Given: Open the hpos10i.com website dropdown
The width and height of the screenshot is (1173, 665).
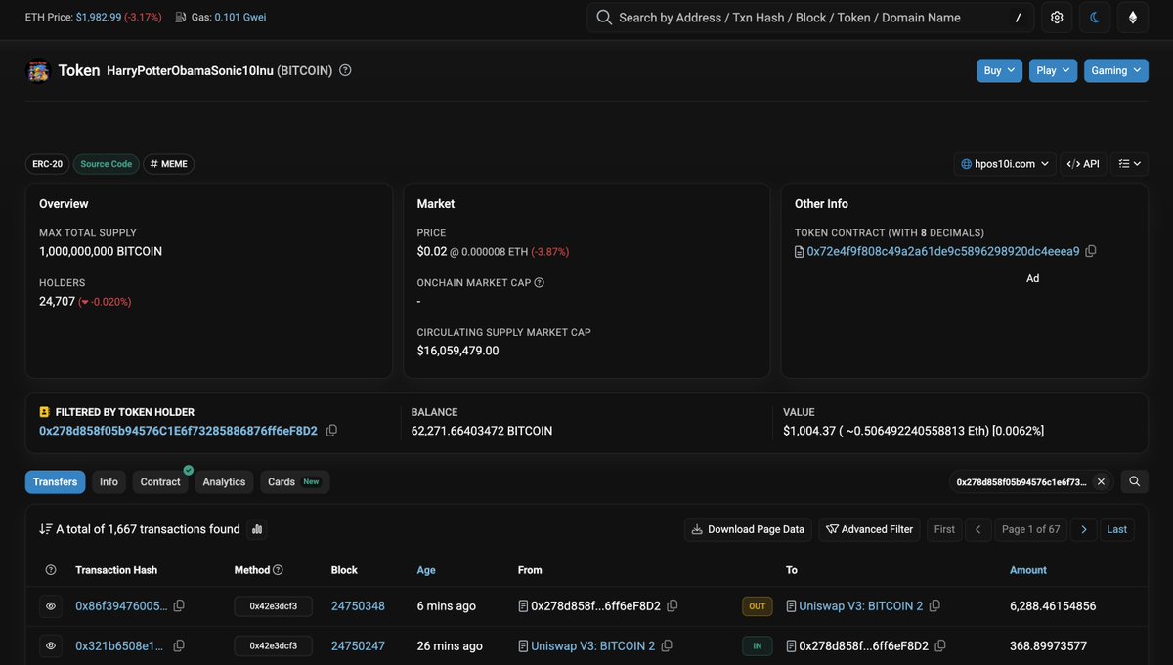Looking at the screenshot, I should coord(1005,164).
